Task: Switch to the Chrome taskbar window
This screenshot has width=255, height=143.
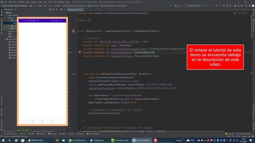Action: pyautogui.click(x=77, y=140)
